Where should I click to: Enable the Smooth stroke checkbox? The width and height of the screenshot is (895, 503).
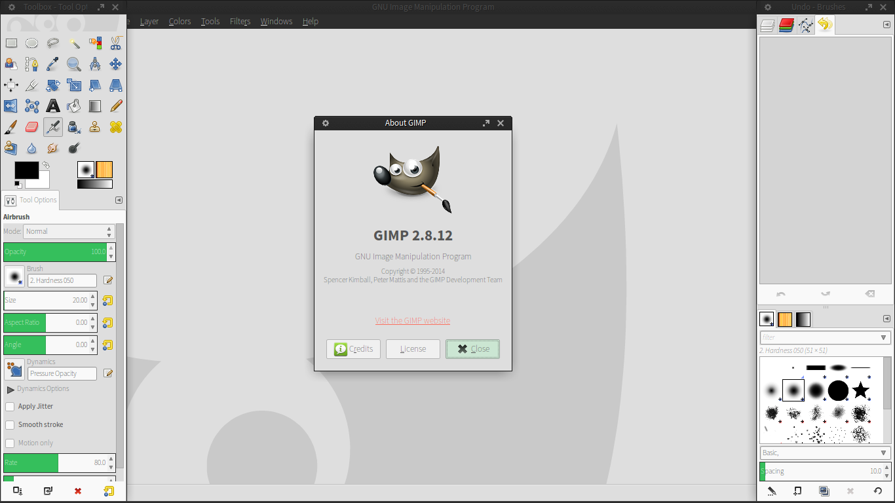[x=10, y=425]
